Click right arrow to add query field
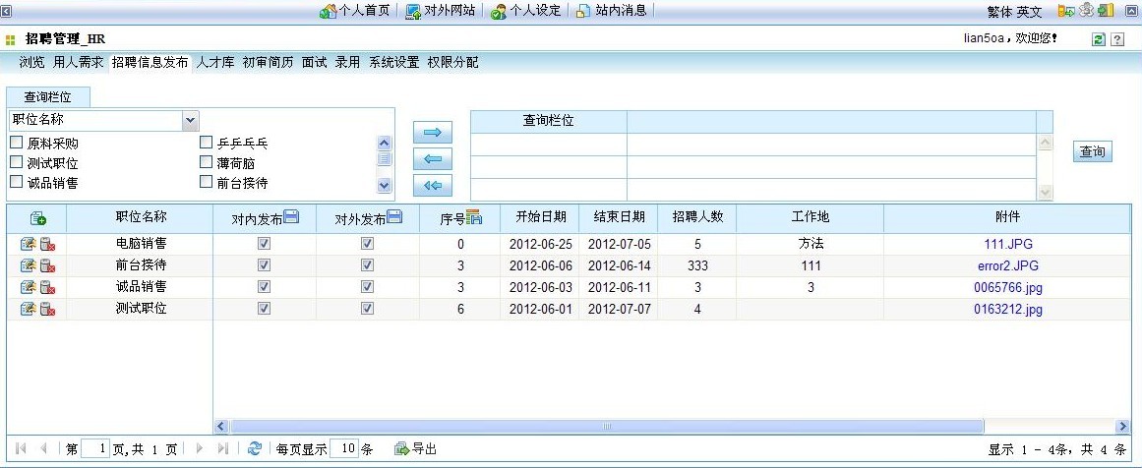This screenshot has height=468, width=1142. (x=433, y=132)
